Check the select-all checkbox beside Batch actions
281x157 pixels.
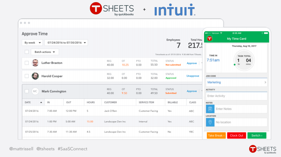coord(27,52)
